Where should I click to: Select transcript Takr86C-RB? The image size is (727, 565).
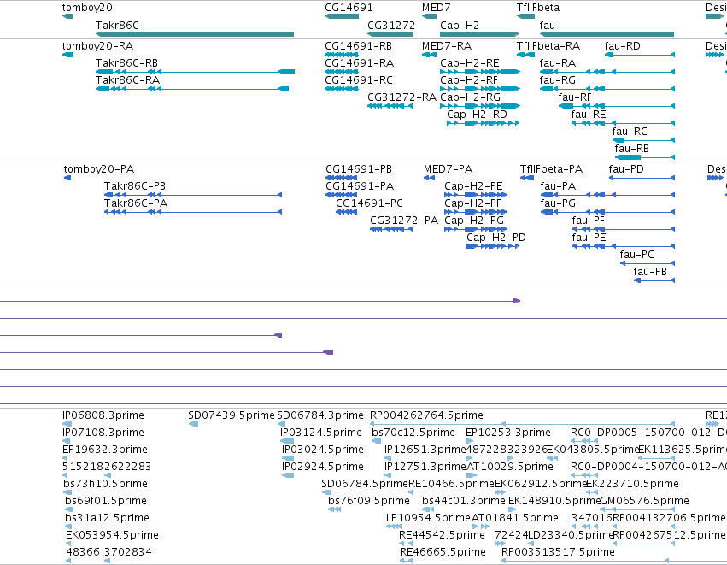pyautogui.click(x=195, y=72)
